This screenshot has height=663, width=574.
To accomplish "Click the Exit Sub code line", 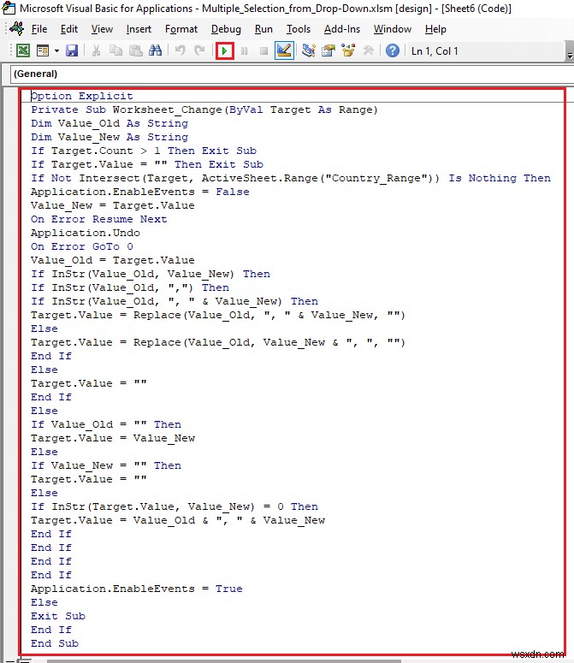I will [58, 616].
